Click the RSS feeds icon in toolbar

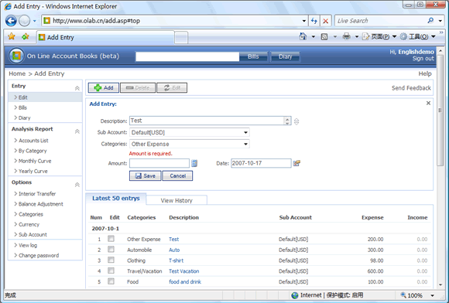point(324,36)
